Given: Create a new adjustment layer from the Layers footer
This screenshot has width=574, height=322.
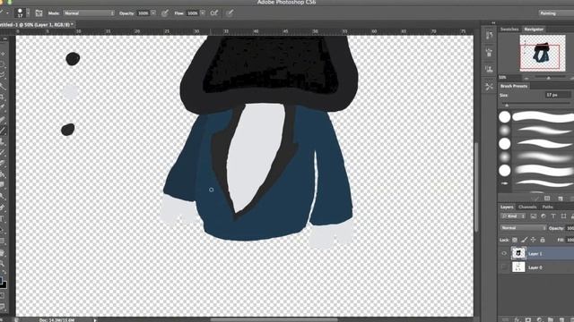Looking at the screenshot, I should pyautogui.click(x=539, y=319).
